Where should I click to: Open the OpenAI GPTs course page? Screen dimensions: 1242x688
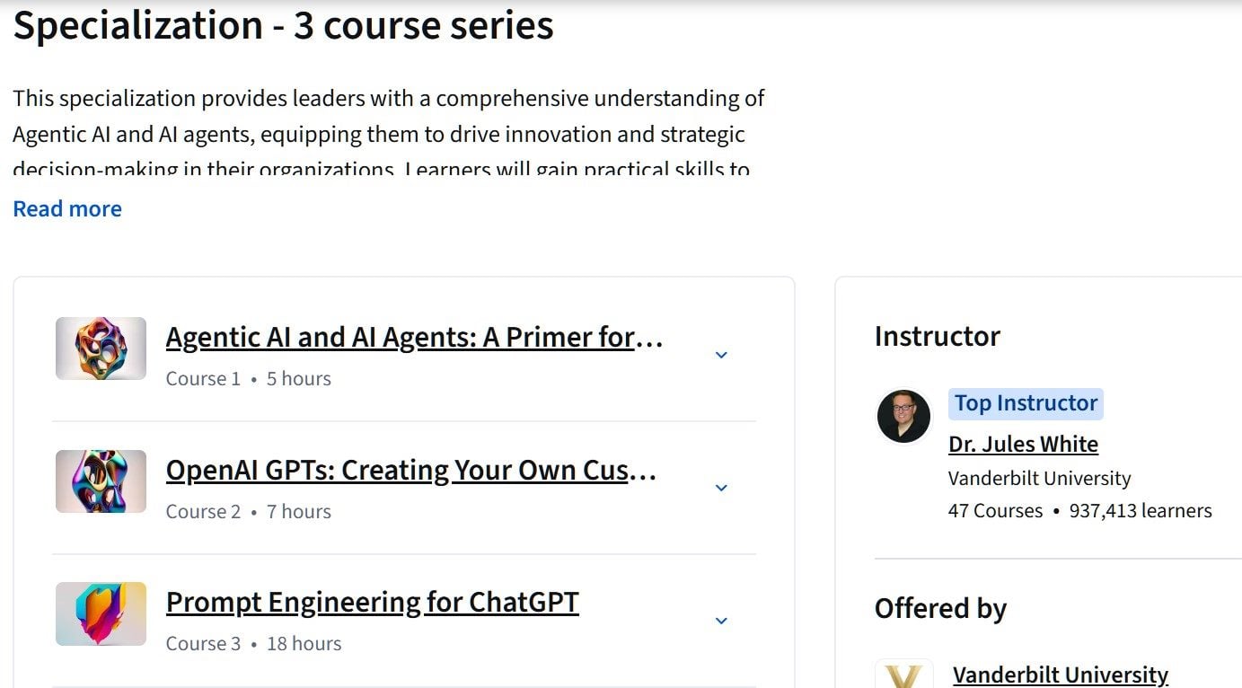point(411,470)
